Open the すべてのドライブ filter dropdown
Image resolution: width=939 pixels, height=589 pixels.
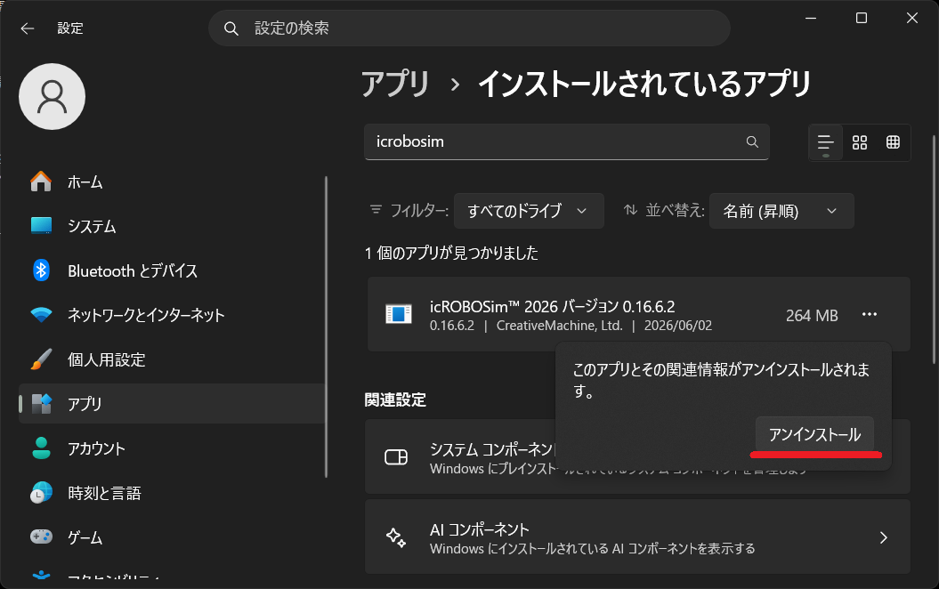[x=529, y=211]
